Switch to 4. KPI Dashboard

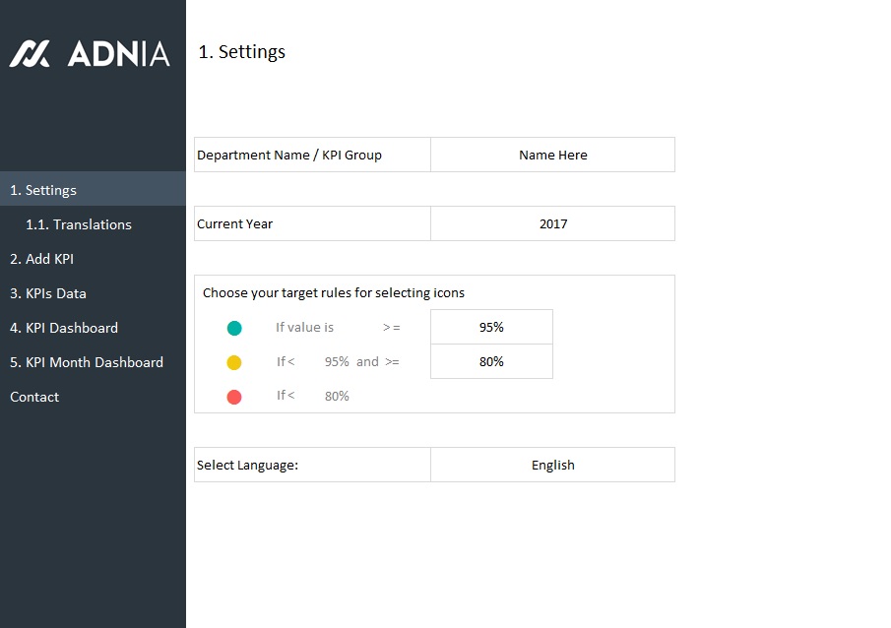pos(64,328)
